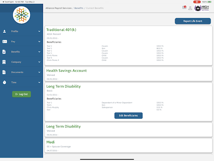Click the Benefits breadcrumb link
Image resolution: width=214 pixels, height=161 pixels.
coord(79,8)
